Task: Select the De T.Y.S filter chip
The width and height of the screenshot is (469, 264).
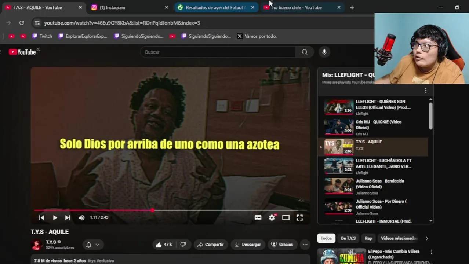Action: tap(348, 238)
